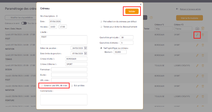Click TOULOUSE in the DESSIN row
This screenshot has height=112, width=212.
pyautogui.click(x=159, y=66)
